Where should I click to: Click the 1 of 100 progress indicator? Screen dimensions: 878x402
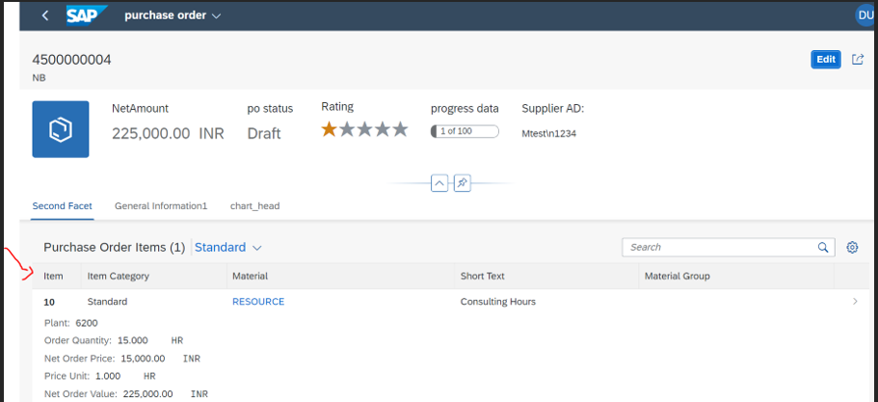[465, 131]
